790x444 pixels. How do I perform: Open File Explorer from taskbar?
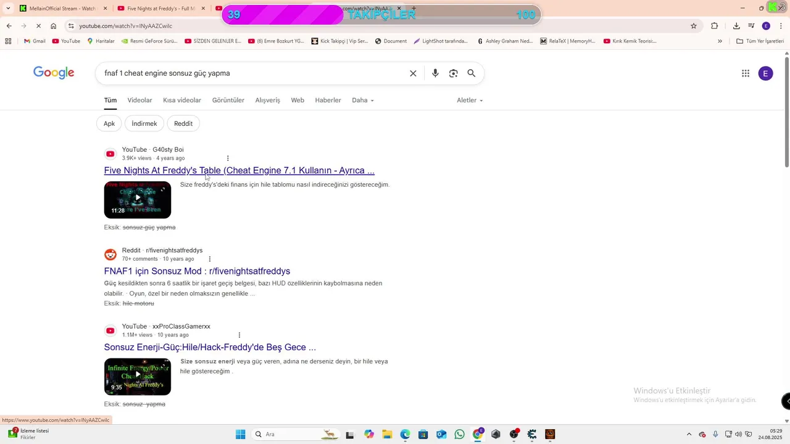click(x=387, y=434)
